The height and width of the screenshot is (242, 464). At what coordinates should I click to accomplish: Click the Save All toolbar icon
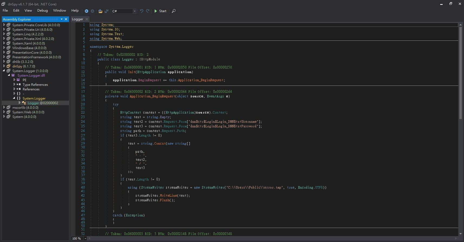pos(107,11)
